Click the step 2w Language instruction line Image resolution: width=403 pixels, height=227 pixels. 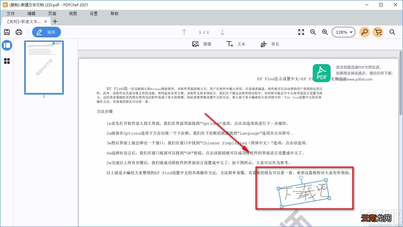tap(200, 133)
